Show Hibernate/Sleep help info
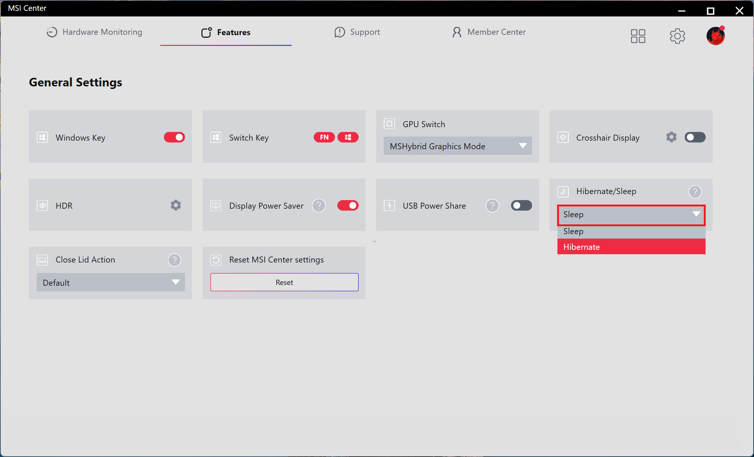This screenshot has height=457, width=754. point(695,191)
